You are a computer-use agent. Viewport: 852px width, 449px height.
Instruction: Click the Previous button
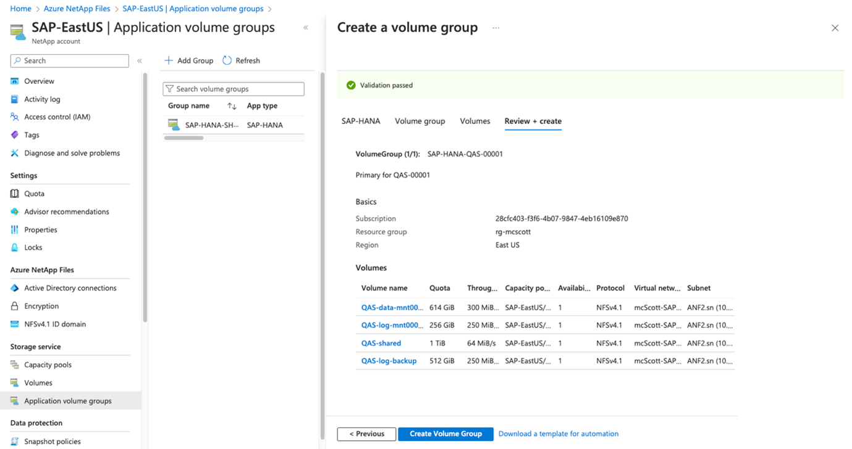[x=366, y=434]
